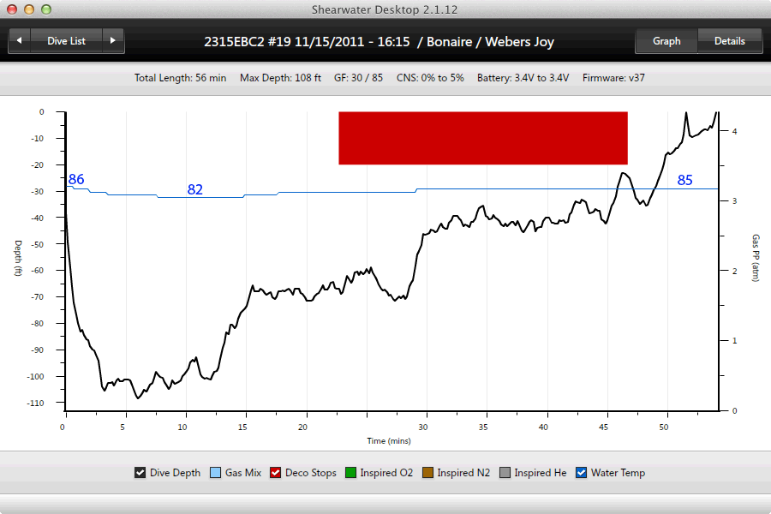Click the 82 temperature label on graph
Screen dimensions: 771x514
tap(195, 190)
